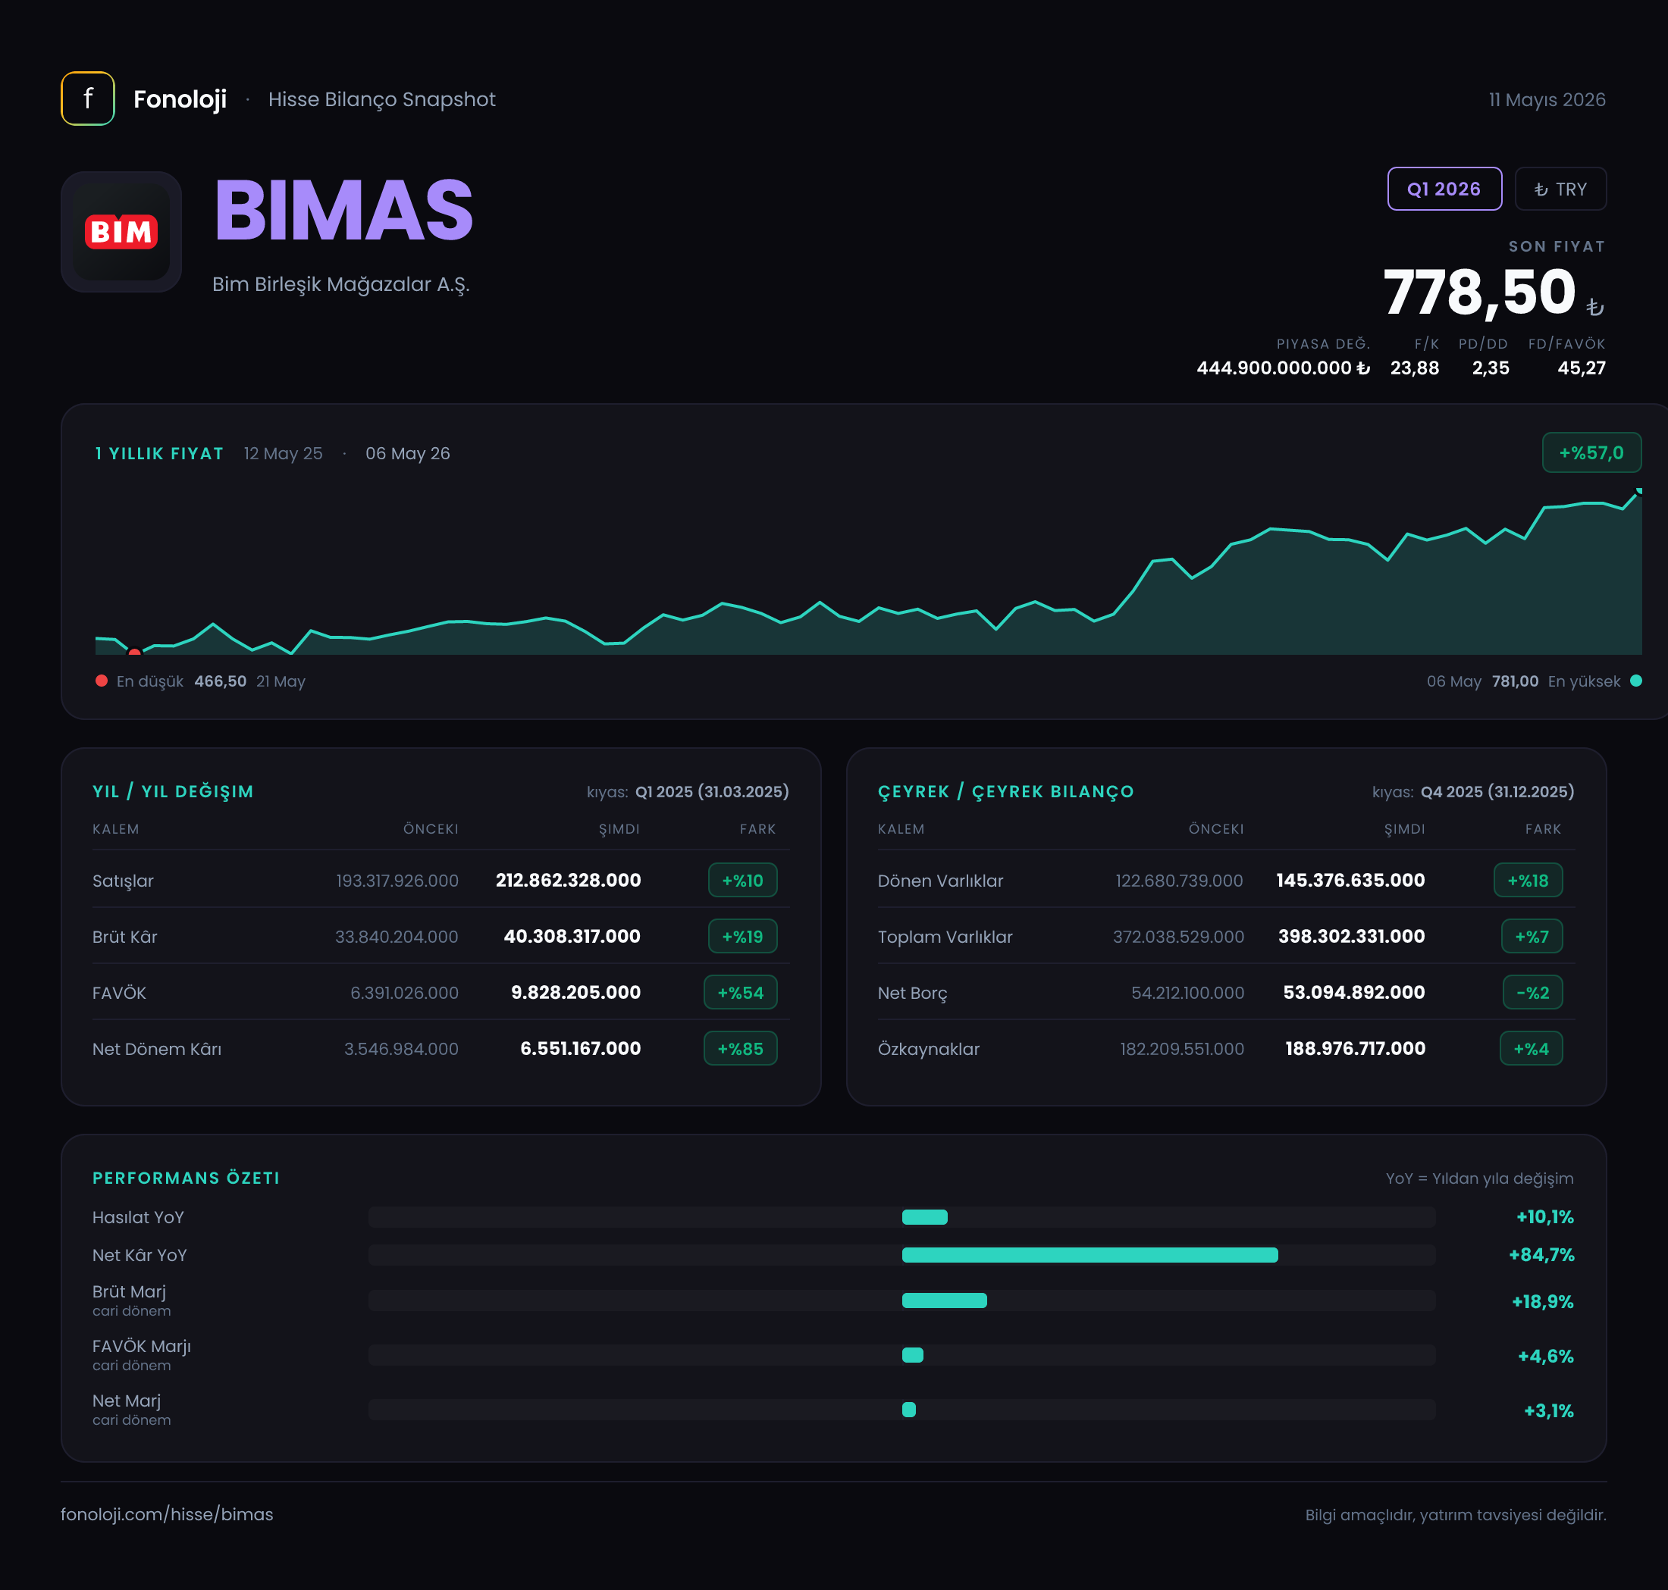Click the Net Kâr YoY progress bar
Image resolution: width=1668 pixels, height=1590 pixels.
[x=901, y=1254]
